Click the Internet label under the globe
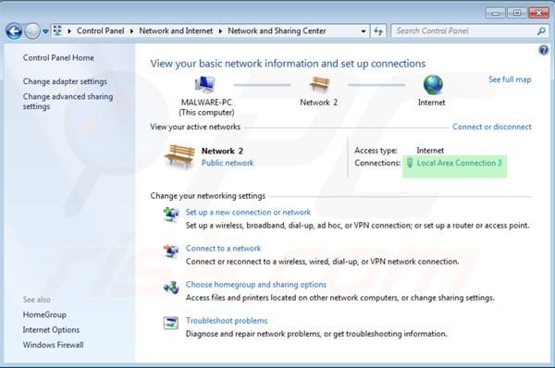 (431, 103)
